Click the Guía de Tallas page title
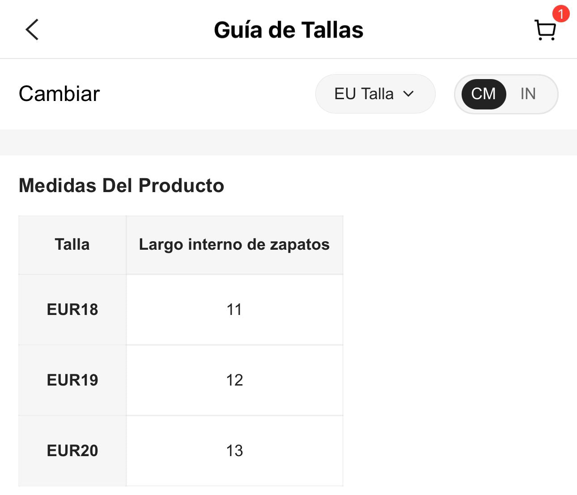 coord(288,30)
